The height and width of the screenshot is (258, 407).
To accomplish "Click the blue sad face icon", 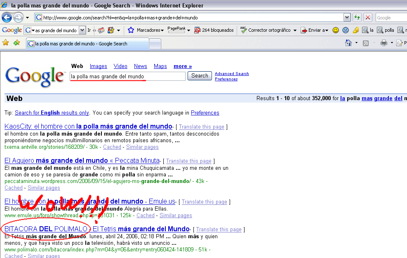I will point(346,30).
